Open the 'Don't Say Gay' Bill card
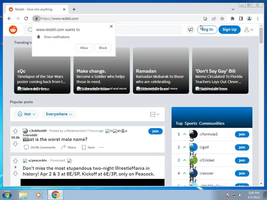The height and width of the screenshot is (200, 267). [220, 71]
